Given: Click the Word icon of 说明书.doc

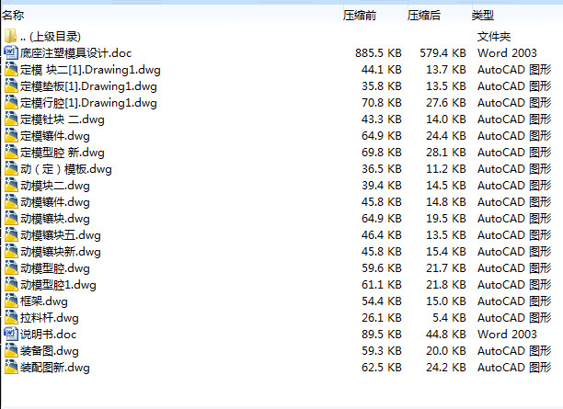Looking at the screenshot, I should [x=11, y=334].
